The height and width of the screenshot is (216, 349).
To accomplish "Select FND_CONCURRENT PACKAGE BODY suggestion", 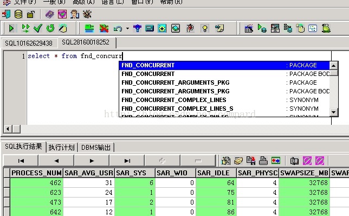I will [x=225, y=74].
